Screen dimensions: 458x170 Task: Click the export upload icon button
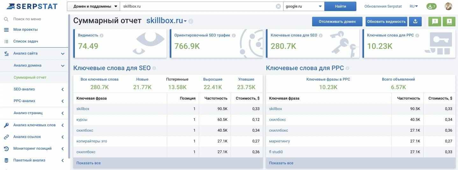coord(415,22)
